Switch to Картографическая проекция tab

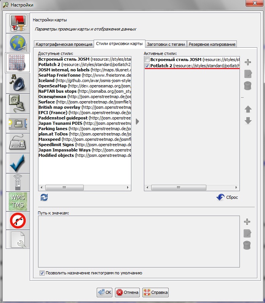tap(64, 44)
